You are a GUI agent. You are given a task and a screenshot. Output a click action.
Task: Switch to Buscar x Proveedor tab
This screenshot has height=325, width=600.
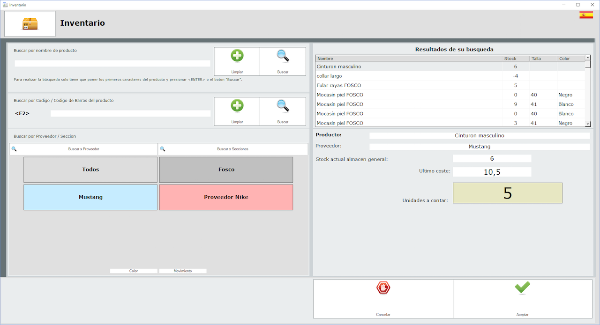click(83, 149)
